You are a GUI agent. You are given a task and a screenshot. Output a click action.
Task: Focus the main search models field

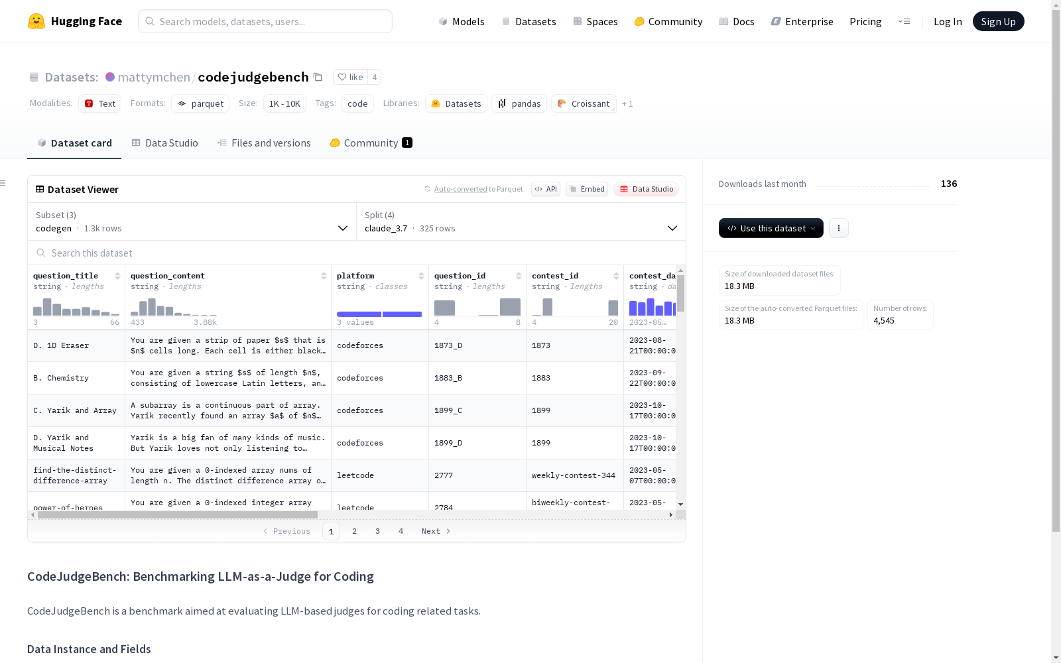(x=265, y=21)
